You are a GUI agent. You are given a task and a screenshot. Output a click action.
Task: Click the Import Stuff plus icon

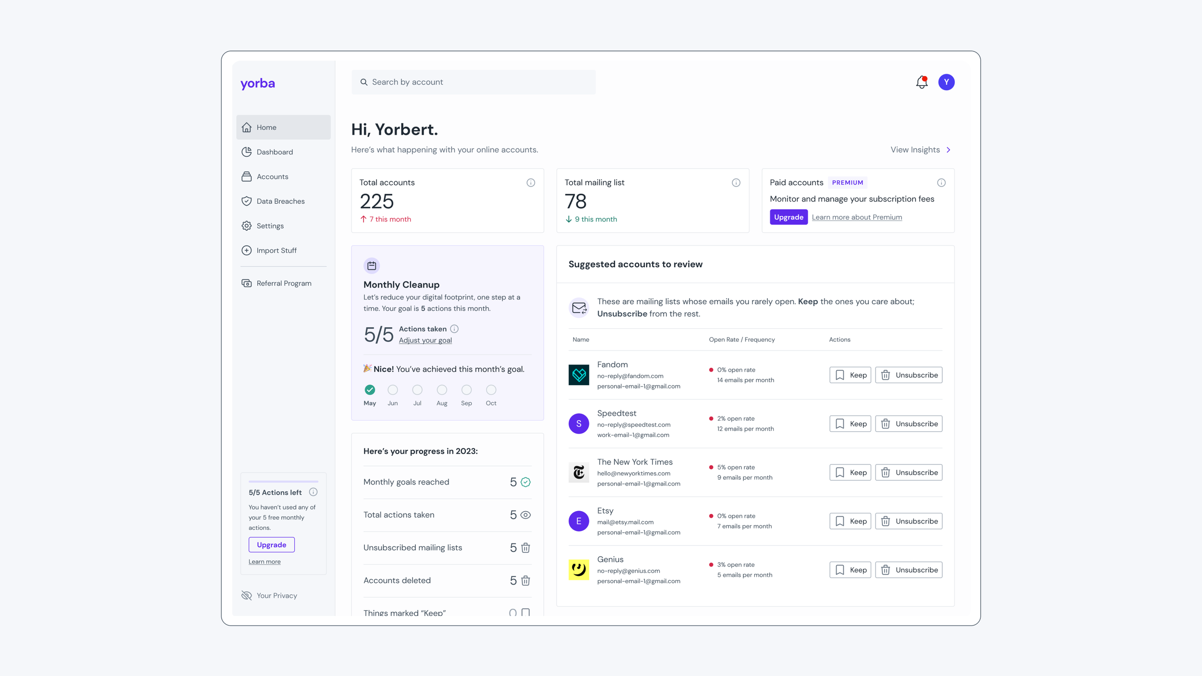click(x=247, y=250)
